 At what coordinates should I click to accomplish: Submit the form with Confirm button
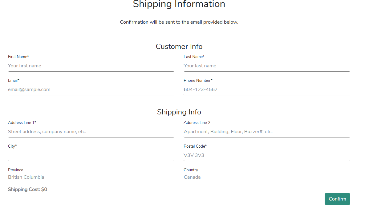point(337,199)
